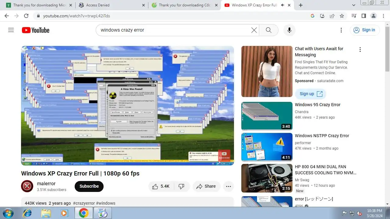Open more actions ellipsis under video

tap(229, 186)
